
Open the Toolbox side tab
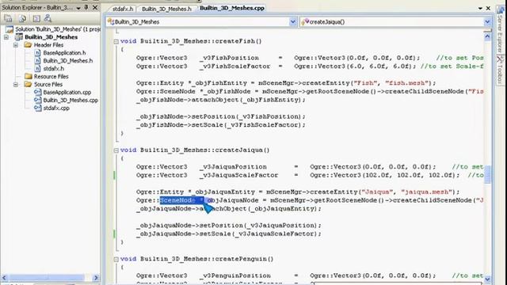[500, 70]
